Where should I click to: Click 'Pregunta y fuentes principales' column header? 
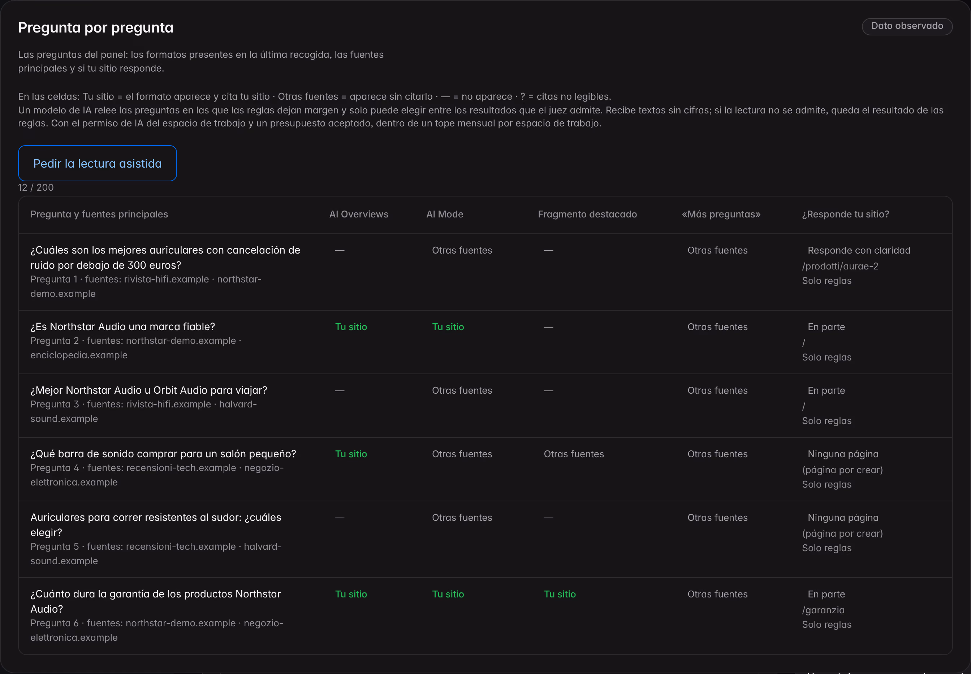pyautogui.click(x=99, y=215)
